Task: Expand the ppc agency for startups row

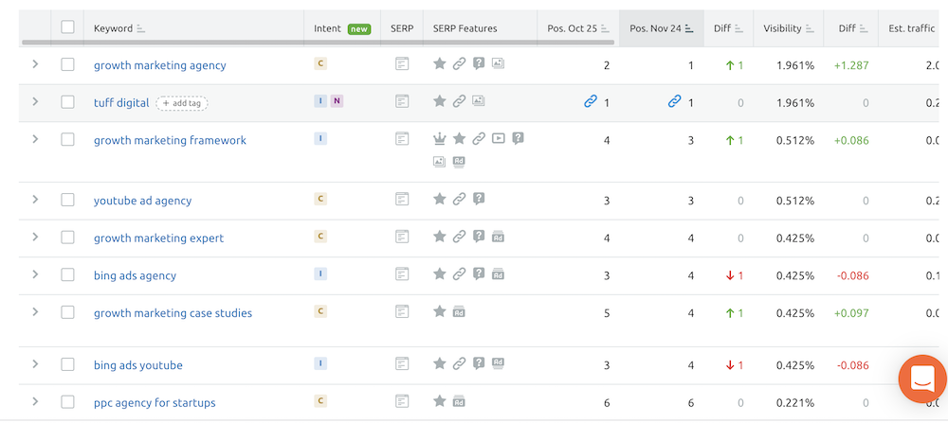Action: coord(35,400)
